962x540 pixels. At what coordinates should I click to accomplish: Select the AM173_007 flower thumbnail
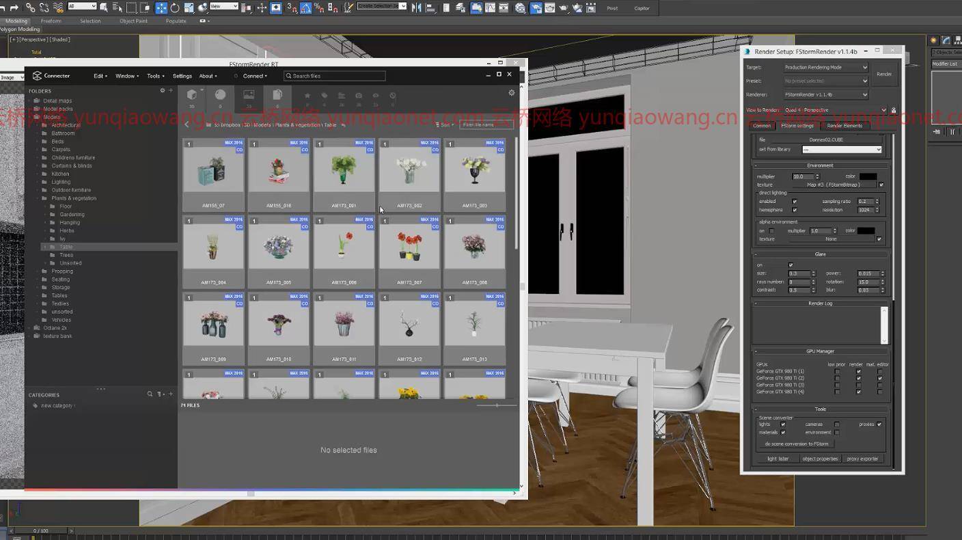(409, 250)
